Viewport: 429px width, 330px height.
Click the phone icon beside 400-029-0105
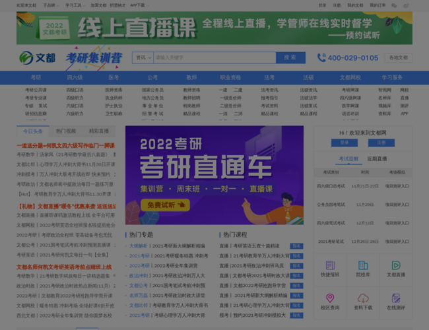tap(321, 58)
